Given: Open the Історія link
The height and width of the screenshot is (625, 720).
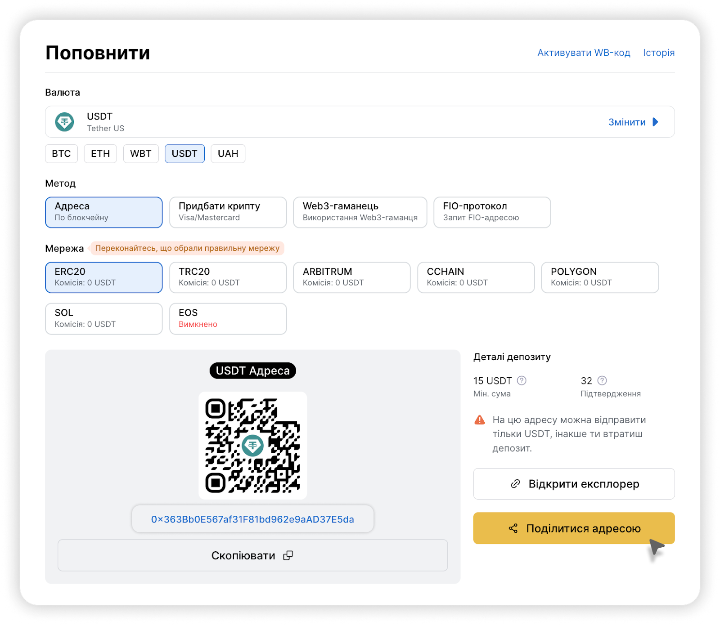Looking at the screenshot, I should tap(658, 53).
